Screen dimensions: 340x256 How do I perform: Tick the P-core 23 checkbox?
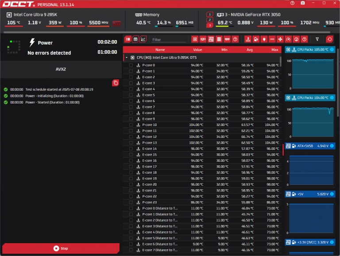click(x=131, y=203)
